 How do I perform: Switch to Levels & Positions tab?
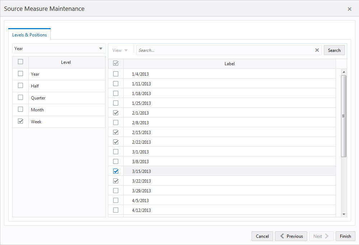click(29, 35)
